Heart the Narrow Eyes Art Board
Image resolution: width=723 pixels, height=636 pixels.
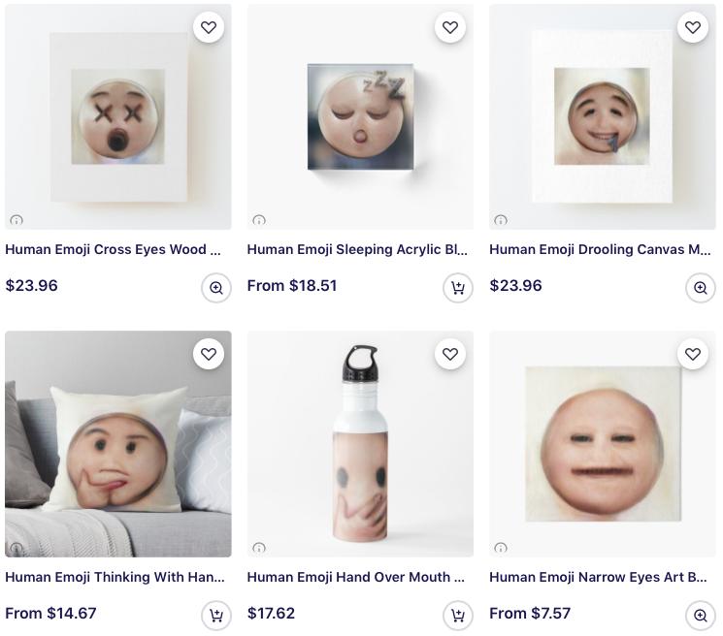(693, 355)
